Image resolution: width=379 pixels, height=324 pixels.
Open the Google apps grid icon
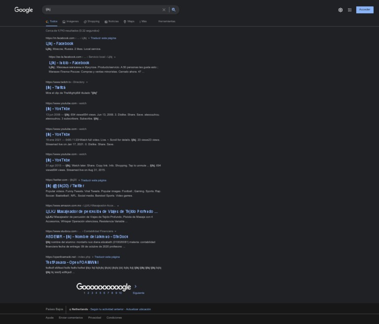(349, 10)
